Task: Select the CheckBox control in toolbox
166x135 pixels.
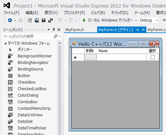Action: pyautogui.click(x=26, y=82)
